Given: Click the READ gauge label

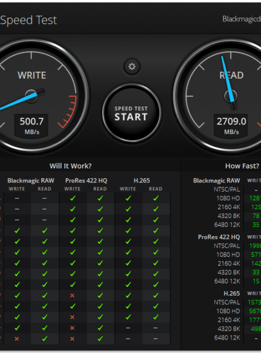Looking at the screenshot, I should [232, 75].
